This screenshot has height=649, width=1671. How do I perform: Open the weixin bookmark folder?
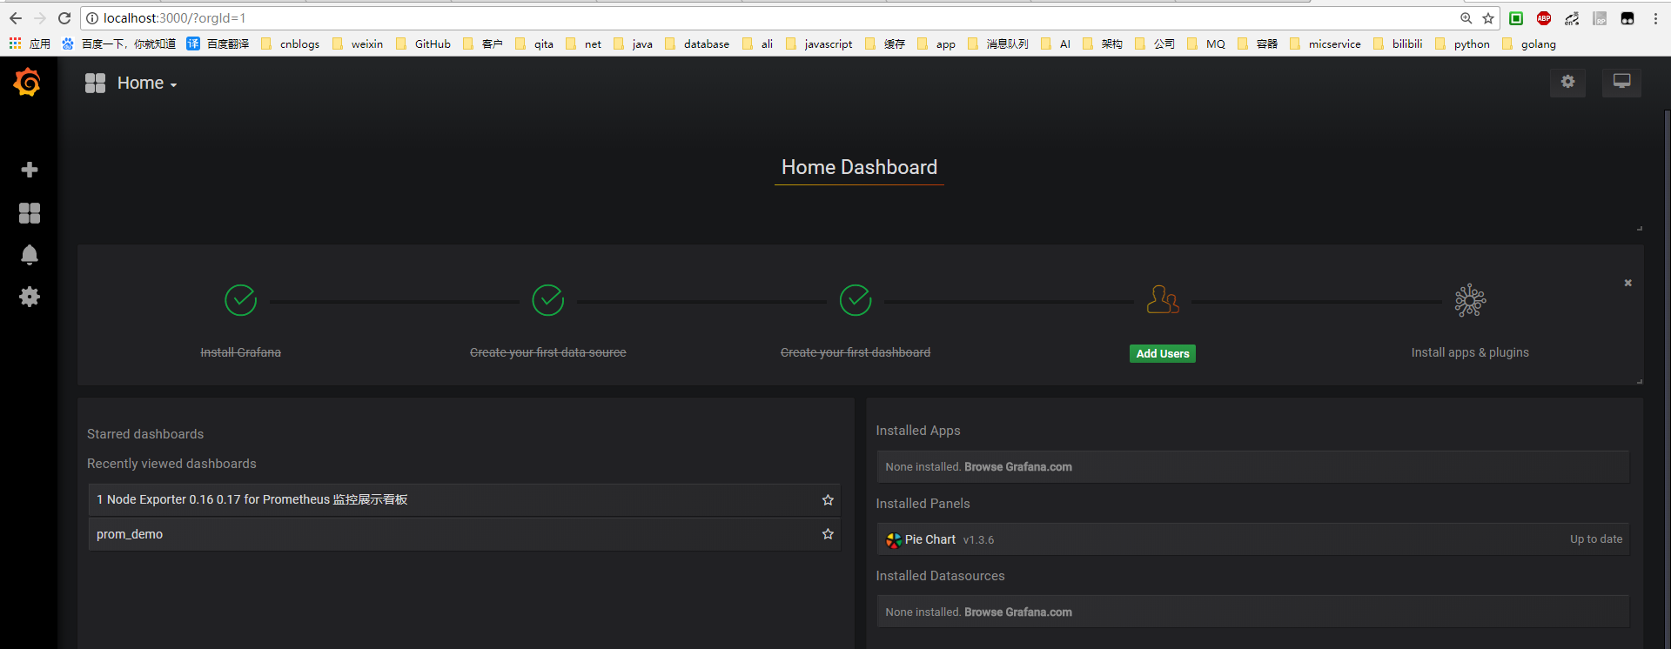(x=358, y=43)
